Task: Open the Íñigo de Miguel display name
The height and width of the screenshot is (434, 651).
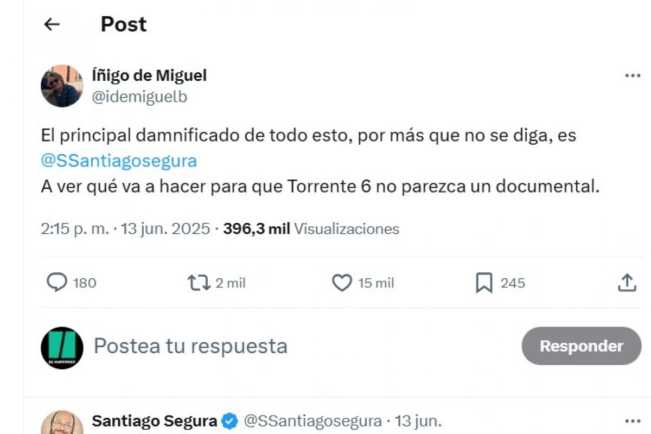Action: 149,75
